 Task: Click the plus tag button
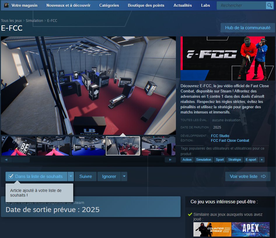click(x=262, y=160)
